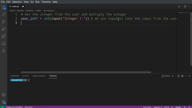This screenshot has width=192, height=108.
Task: Open the notifications bell icon
Action: [189, 107]
